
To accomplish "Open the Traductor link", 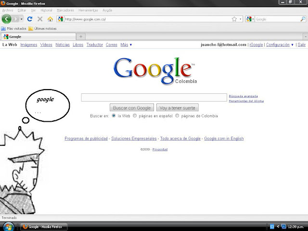I will (95, 45).
